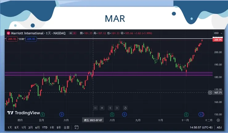Select the 全部 time range
This screenshot has height=133, width=228.
point(67,127)
